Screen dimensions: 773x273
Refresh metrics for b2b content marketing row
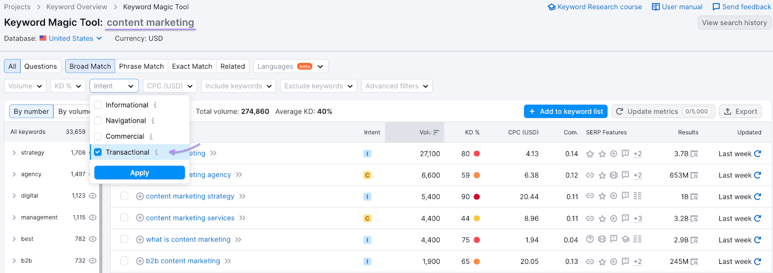point(758,261)
